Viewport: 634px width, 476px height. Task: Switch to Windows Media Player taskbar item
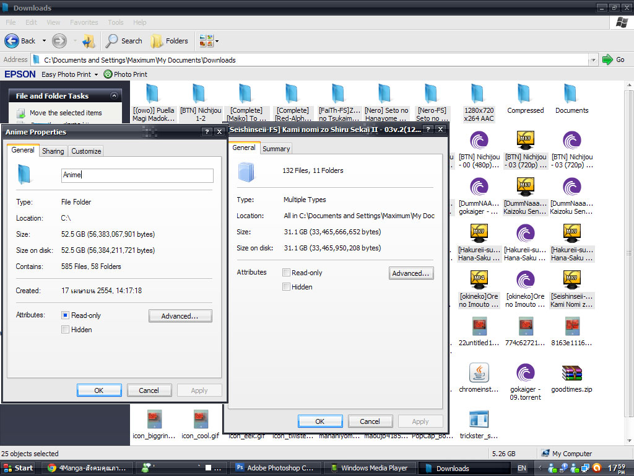(370, 469)
